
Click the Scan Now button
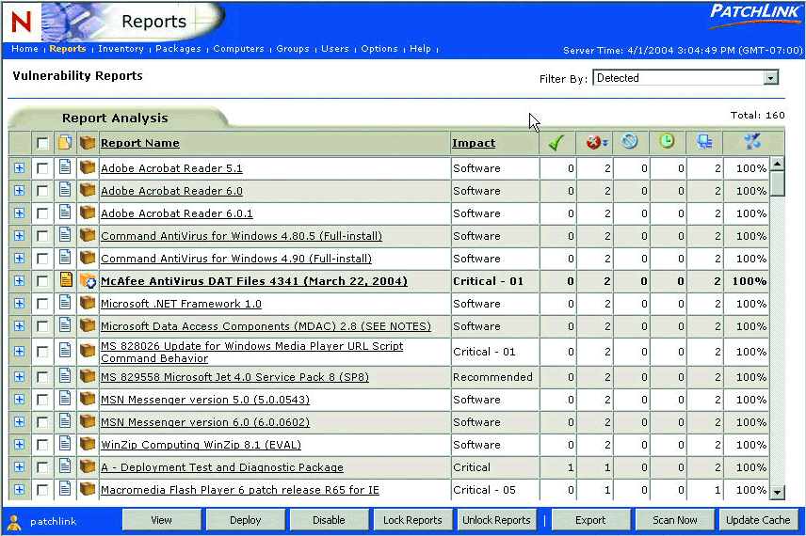coord(674,520)
